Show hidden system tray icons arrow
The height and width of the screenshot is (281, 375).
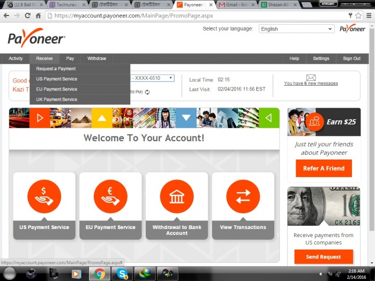pyautogui.click(x=320, y=274)
